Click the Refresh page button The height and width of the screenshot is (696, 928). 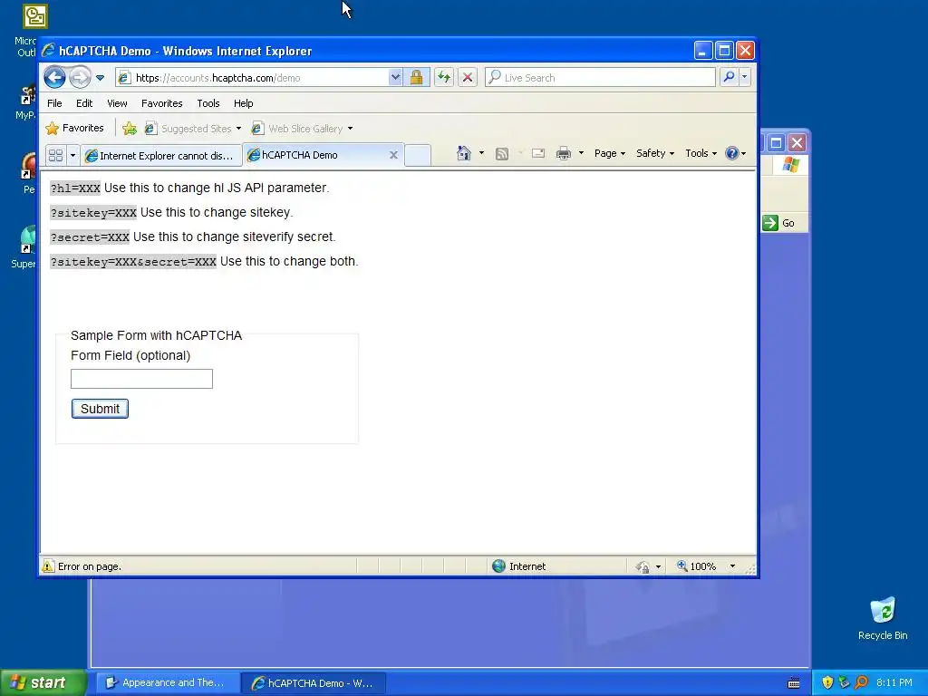(x=444, y=78)
